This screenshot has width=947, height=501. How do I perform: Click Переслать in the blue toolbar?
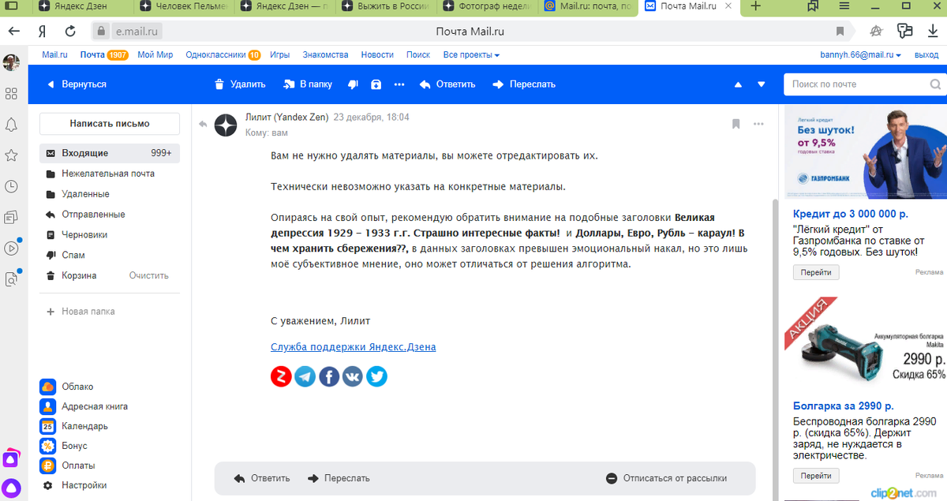(524, 84)
